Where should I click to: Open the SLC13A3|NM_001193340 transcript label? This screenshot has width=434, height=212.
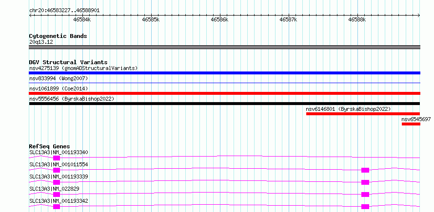pyautogui.click(x=59, y=152)
